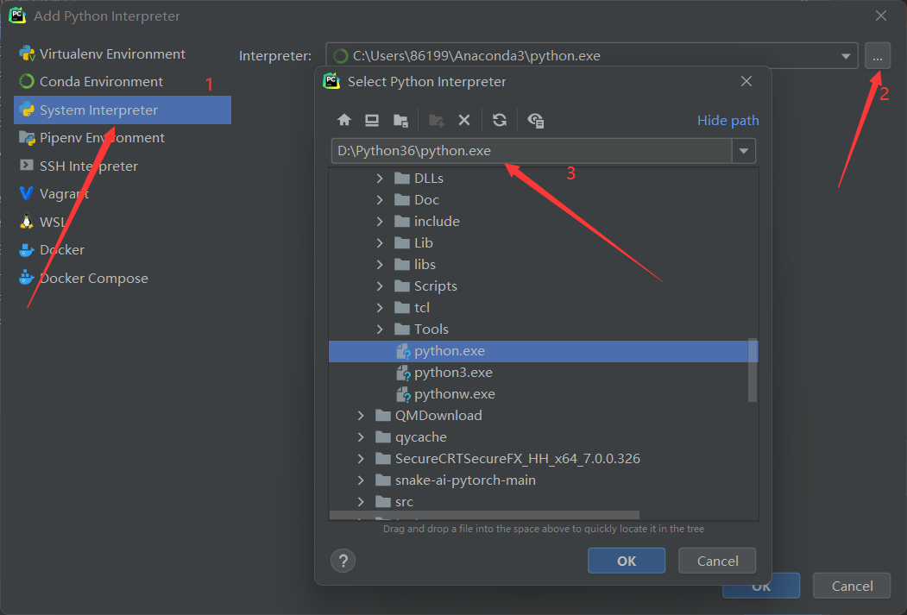This screenshot has height=615, width=907.
Task: Select the Scripts folder row
Action: [x=543, y=286]
